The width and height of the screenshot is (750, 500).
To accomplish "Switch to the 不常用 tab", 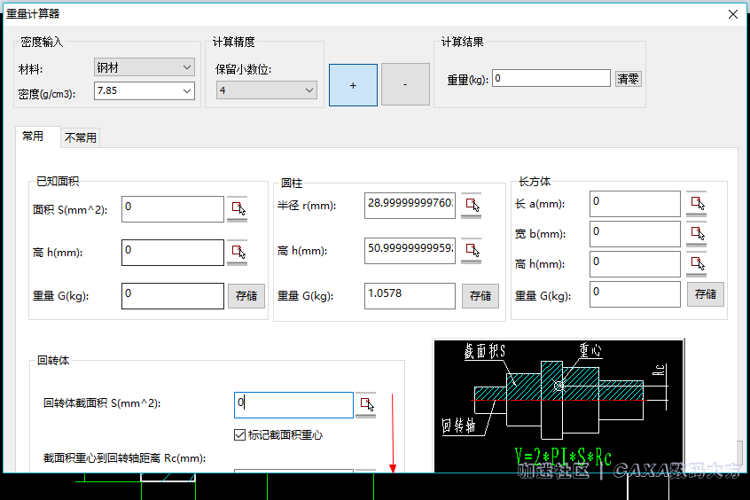I will 81,137.
